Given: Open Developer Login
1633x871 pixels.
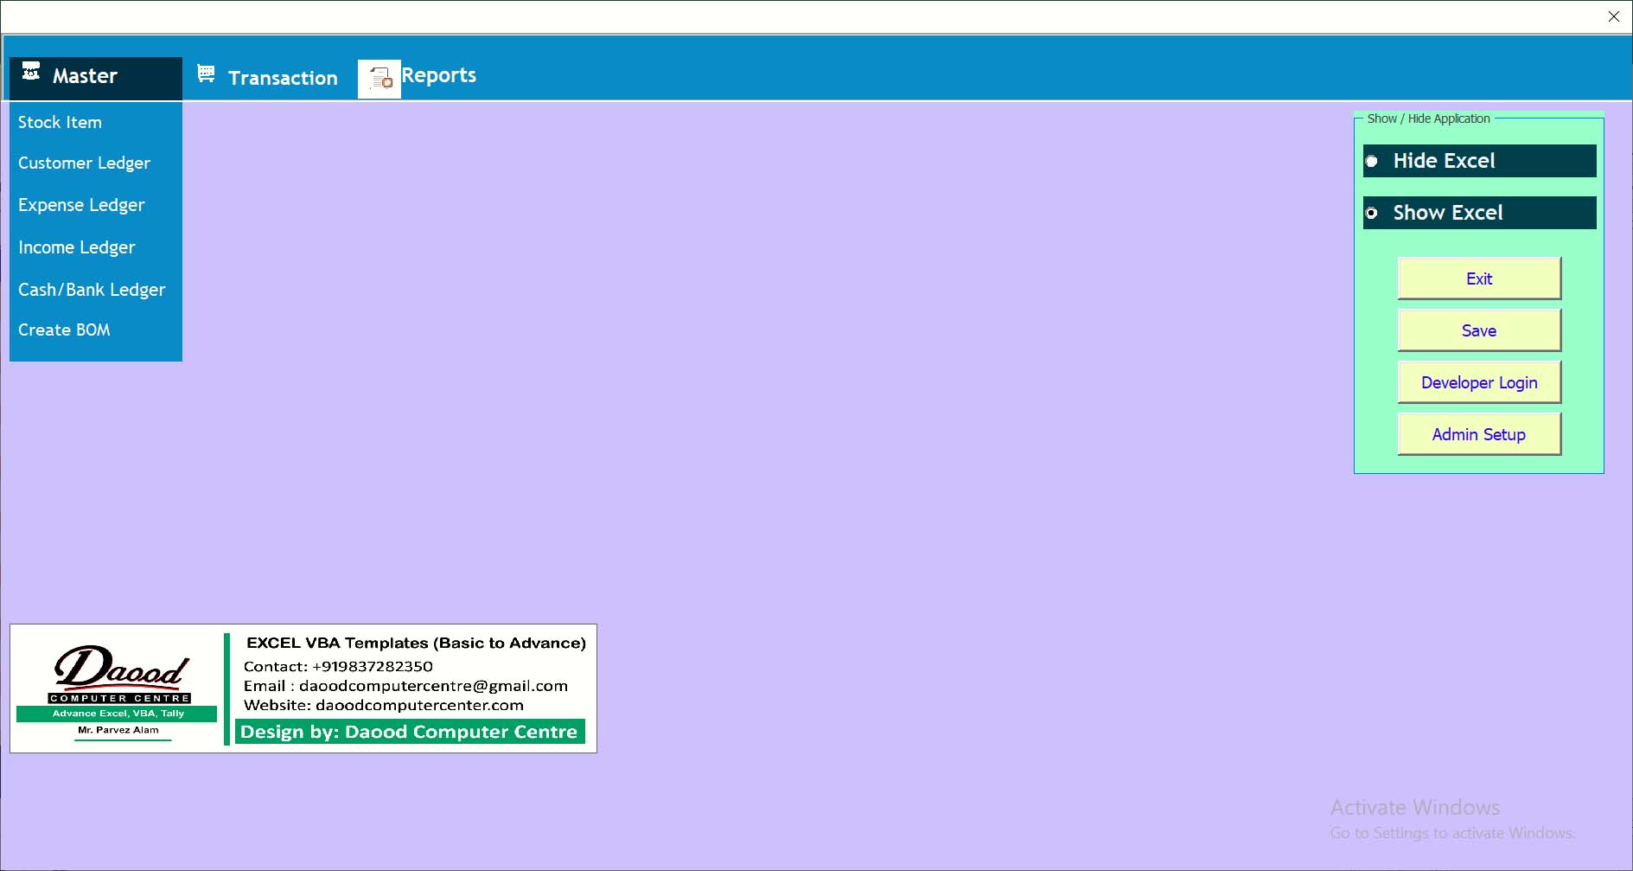Looking at the screenshot, I should (x=1478, y=382).
